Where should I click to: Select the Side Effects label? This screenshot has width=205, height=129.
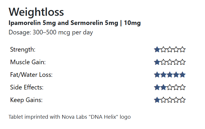[x=27, y=87]
